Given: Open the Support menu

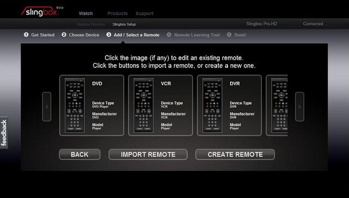Looking at the screenshot, I should point(145,14).
